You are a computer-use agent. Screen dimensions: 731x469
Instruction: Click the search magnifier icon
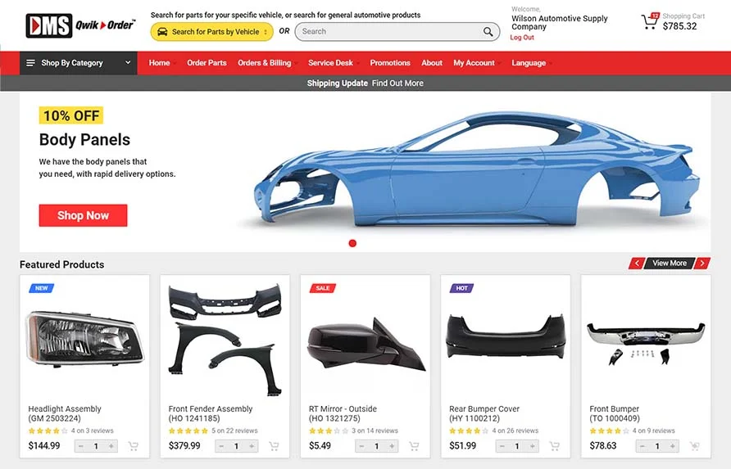pos(488,32)
